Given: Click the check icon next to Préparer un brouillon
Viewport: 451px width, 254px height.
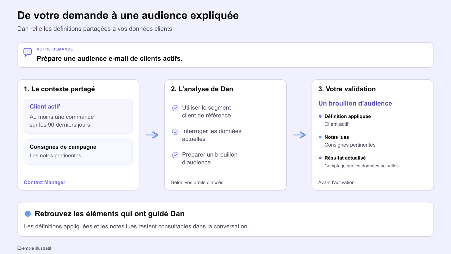Looking at the screenshot, I should (175, 155).
